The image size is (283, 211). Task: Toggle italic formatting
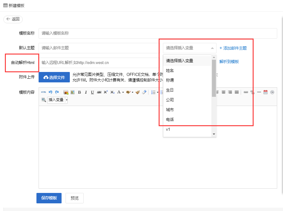[86, 92]
